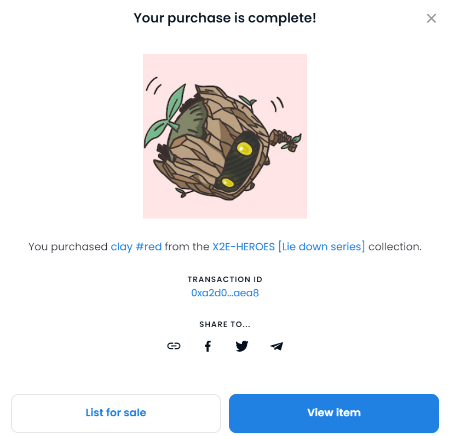Image resolution: width=449 pixels, height=436 pixels.
Task: Open transaction 0xa2d0...aea8 link
Action: tap(225, 293)
